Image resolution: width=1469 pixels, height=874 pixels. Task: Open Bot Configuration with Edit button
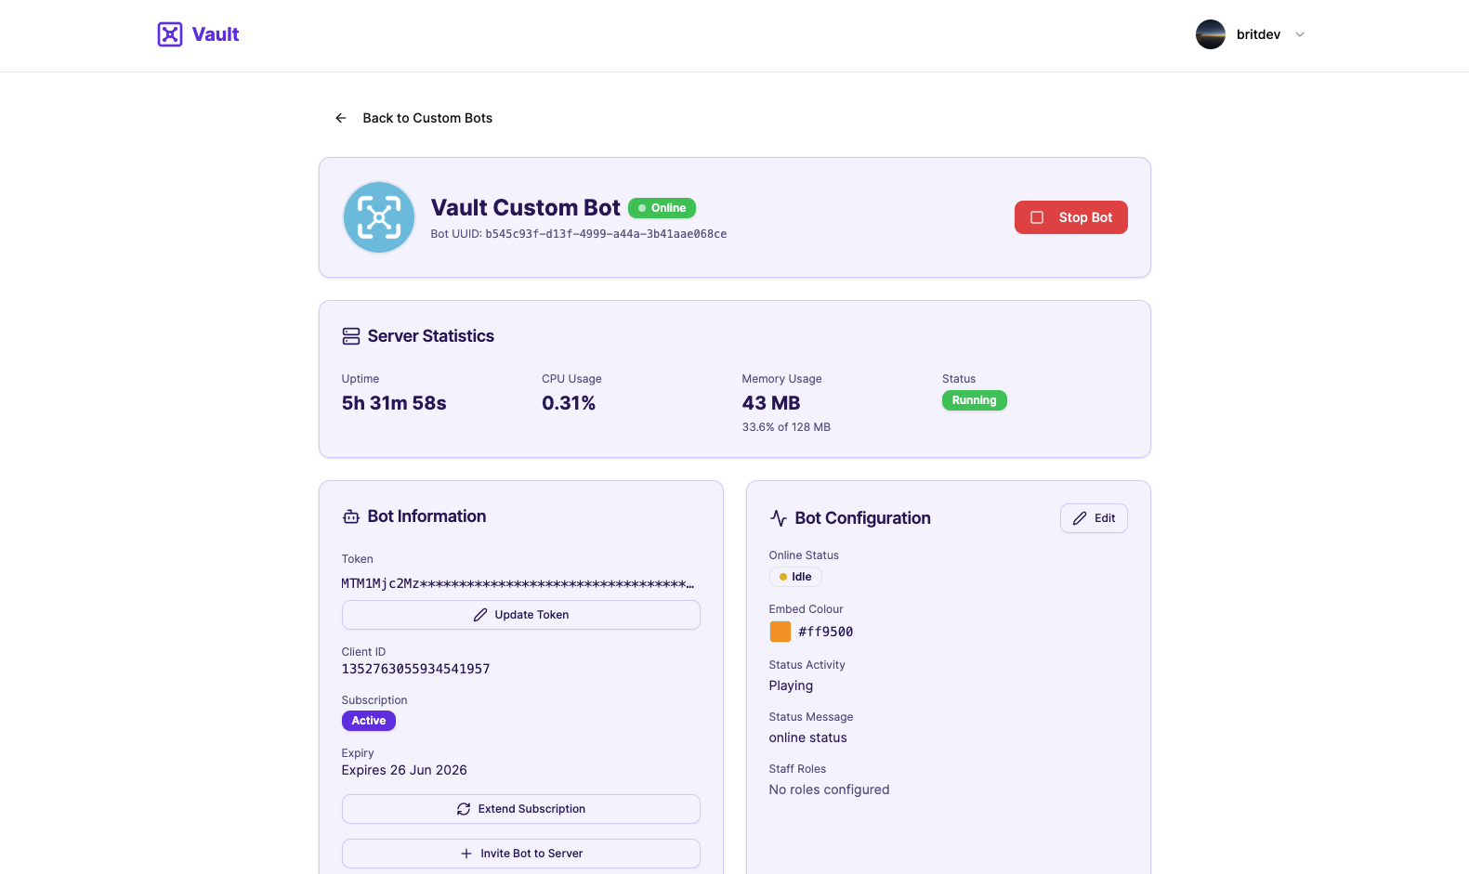coord(1094,518)
